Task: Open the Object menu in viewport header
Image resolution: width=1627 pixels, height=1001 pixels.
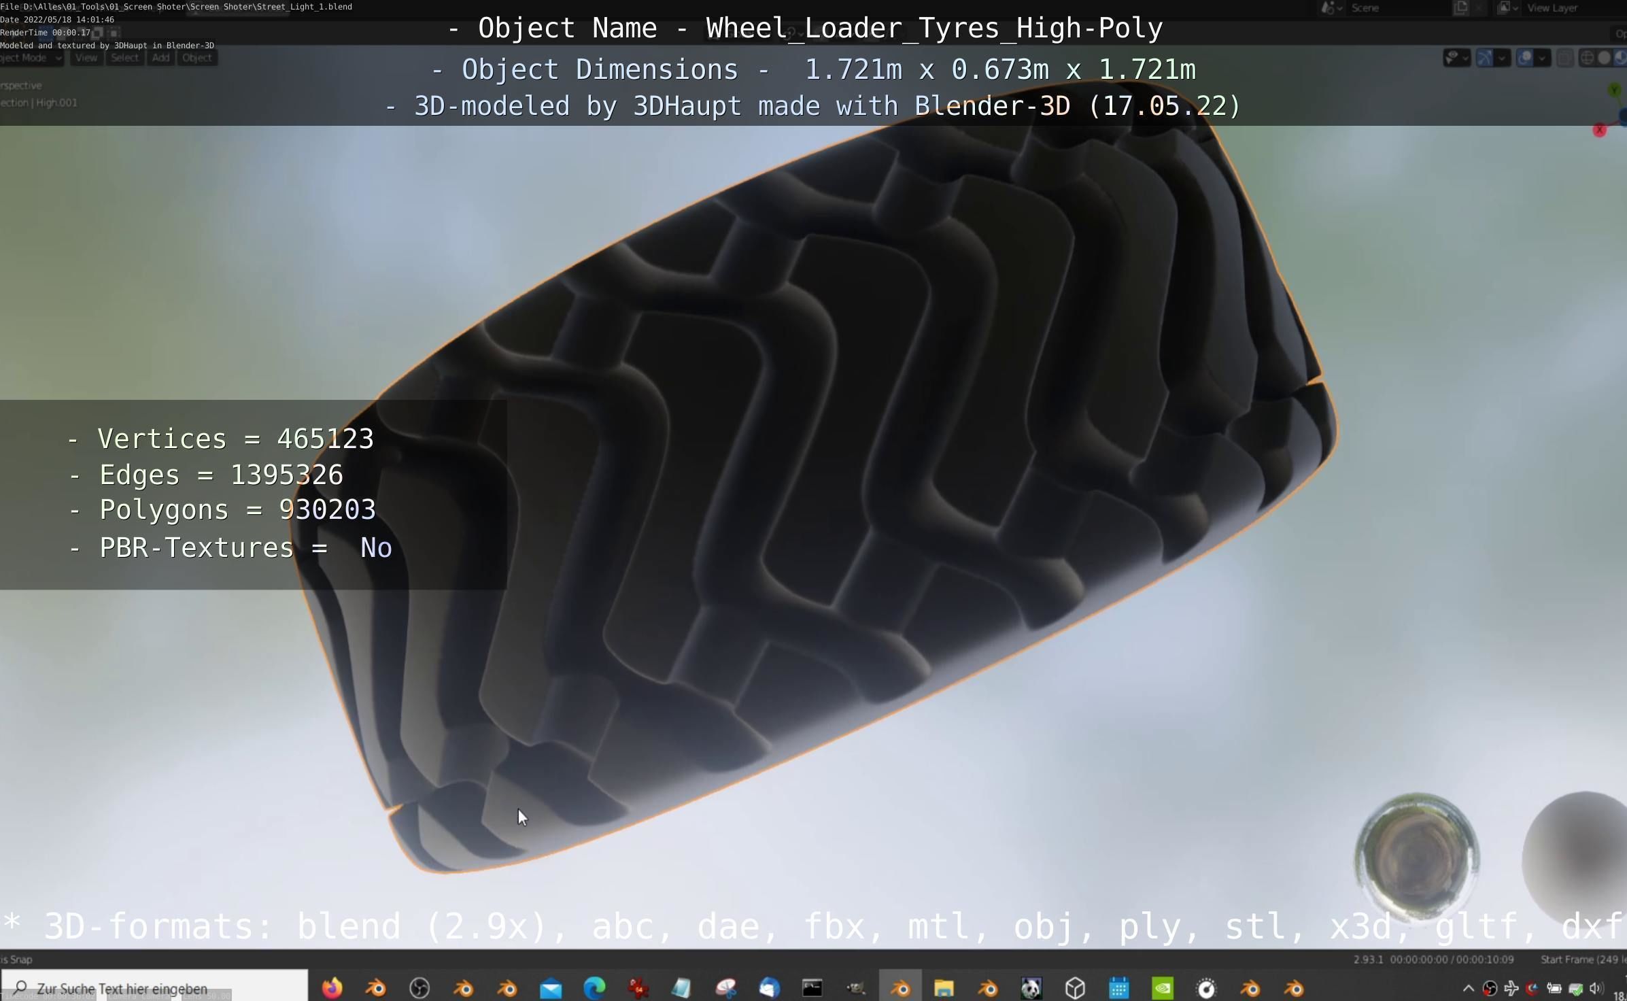Action: [196, 58]
